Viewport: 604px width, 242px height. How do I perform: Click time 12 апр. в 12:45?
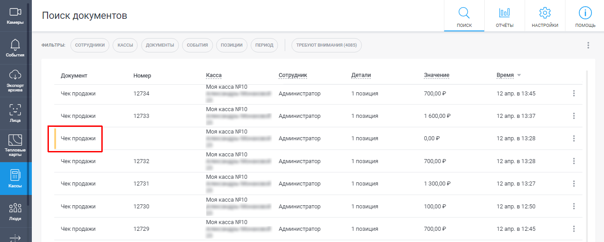click(x=516, y=229)
